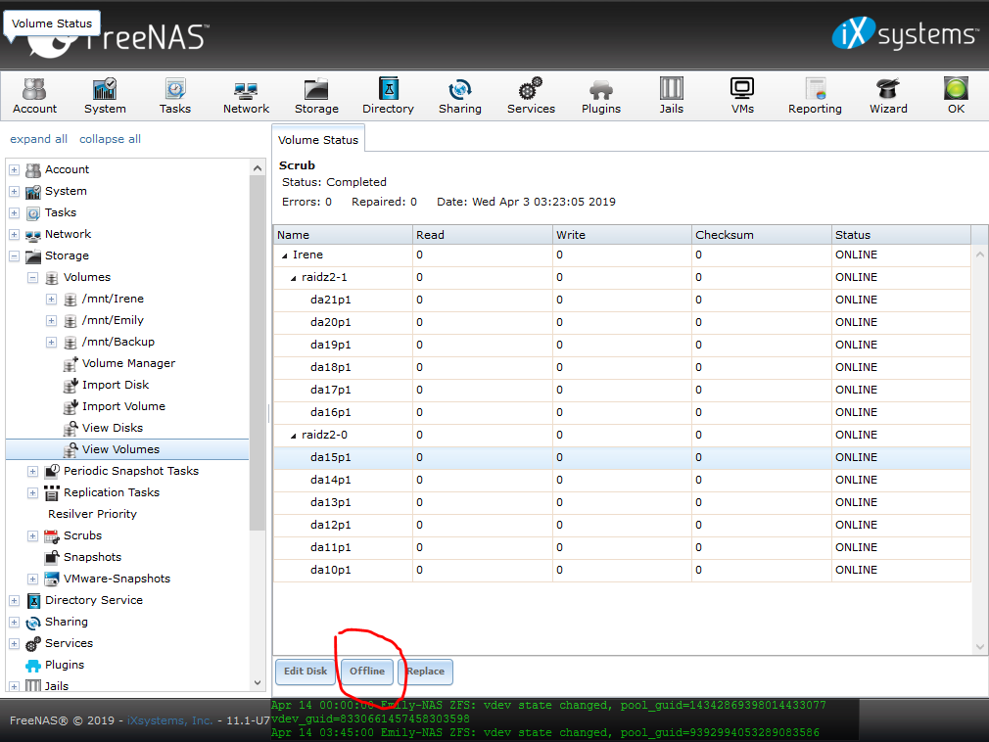Select View Volumes in the sidebar
The width and height of the screenshot is (989, 742).
point(121,449)
